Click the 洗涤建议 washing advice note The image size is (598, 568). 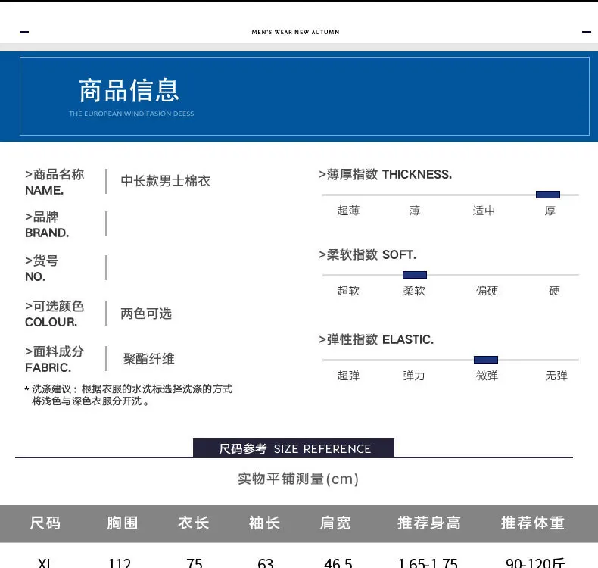pyautogui.click(x=128, y=395)
